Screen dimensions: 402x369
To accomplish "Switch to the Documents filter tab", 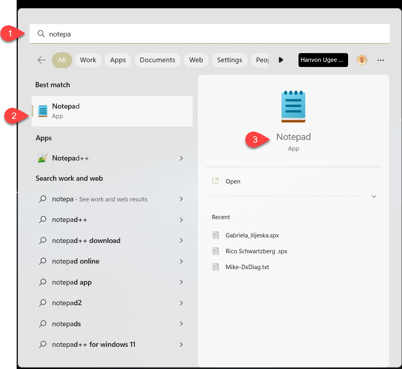I will pyautogui.click(x=157, y=60).
